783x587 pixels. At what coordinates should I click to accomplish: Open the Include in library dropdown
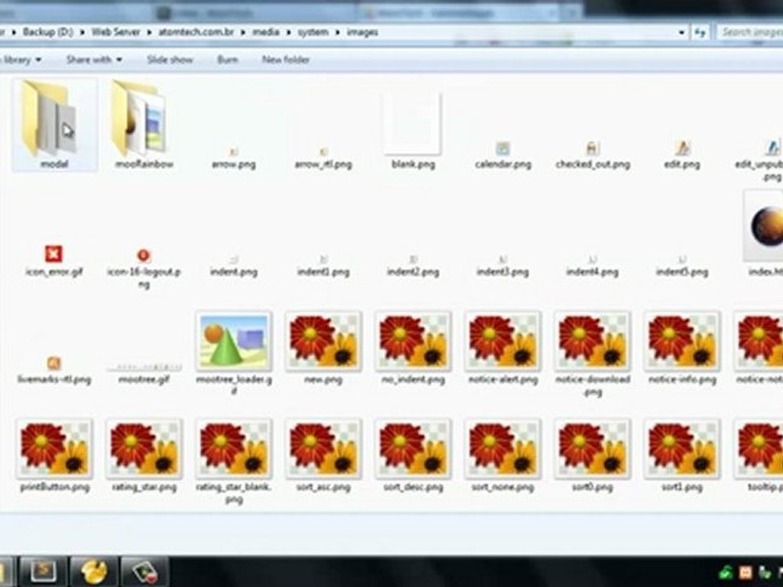(20, 60)
